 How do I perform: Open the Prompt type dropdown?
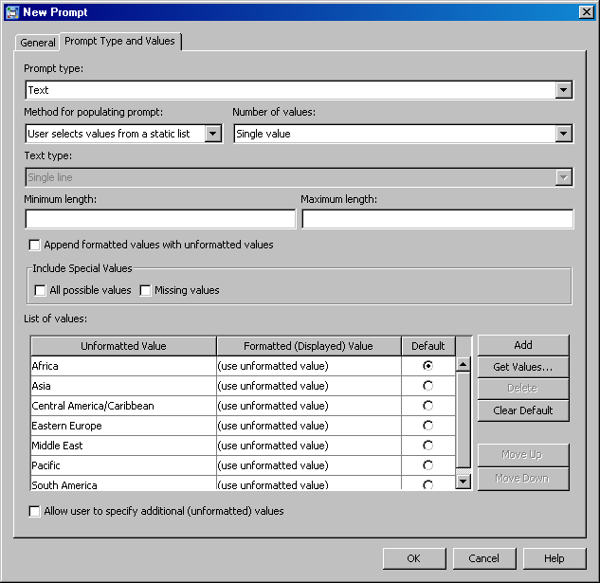[x=564, y=90]
